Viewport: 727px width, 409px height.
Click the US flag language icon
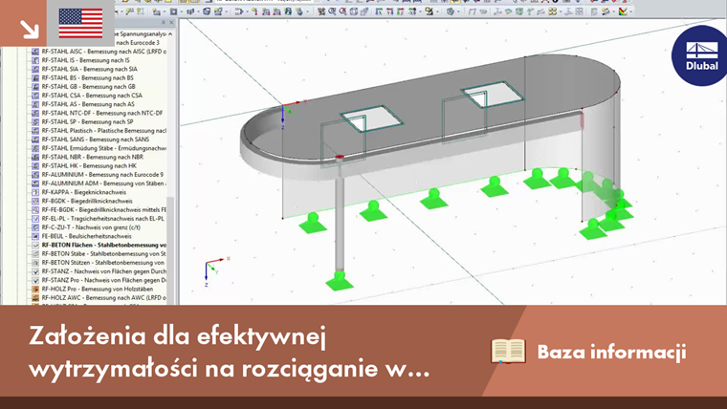[x=80, y=23]
